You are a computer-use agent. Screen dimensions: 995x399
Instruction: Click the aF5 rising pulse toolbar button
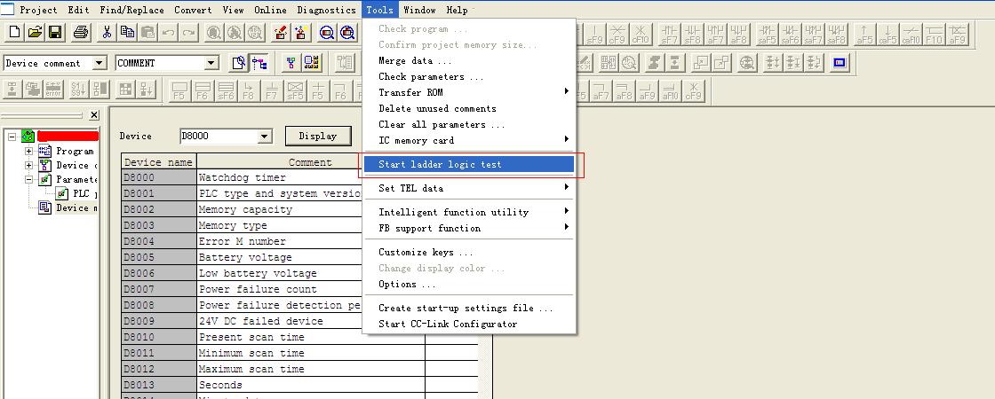(864, 35)
